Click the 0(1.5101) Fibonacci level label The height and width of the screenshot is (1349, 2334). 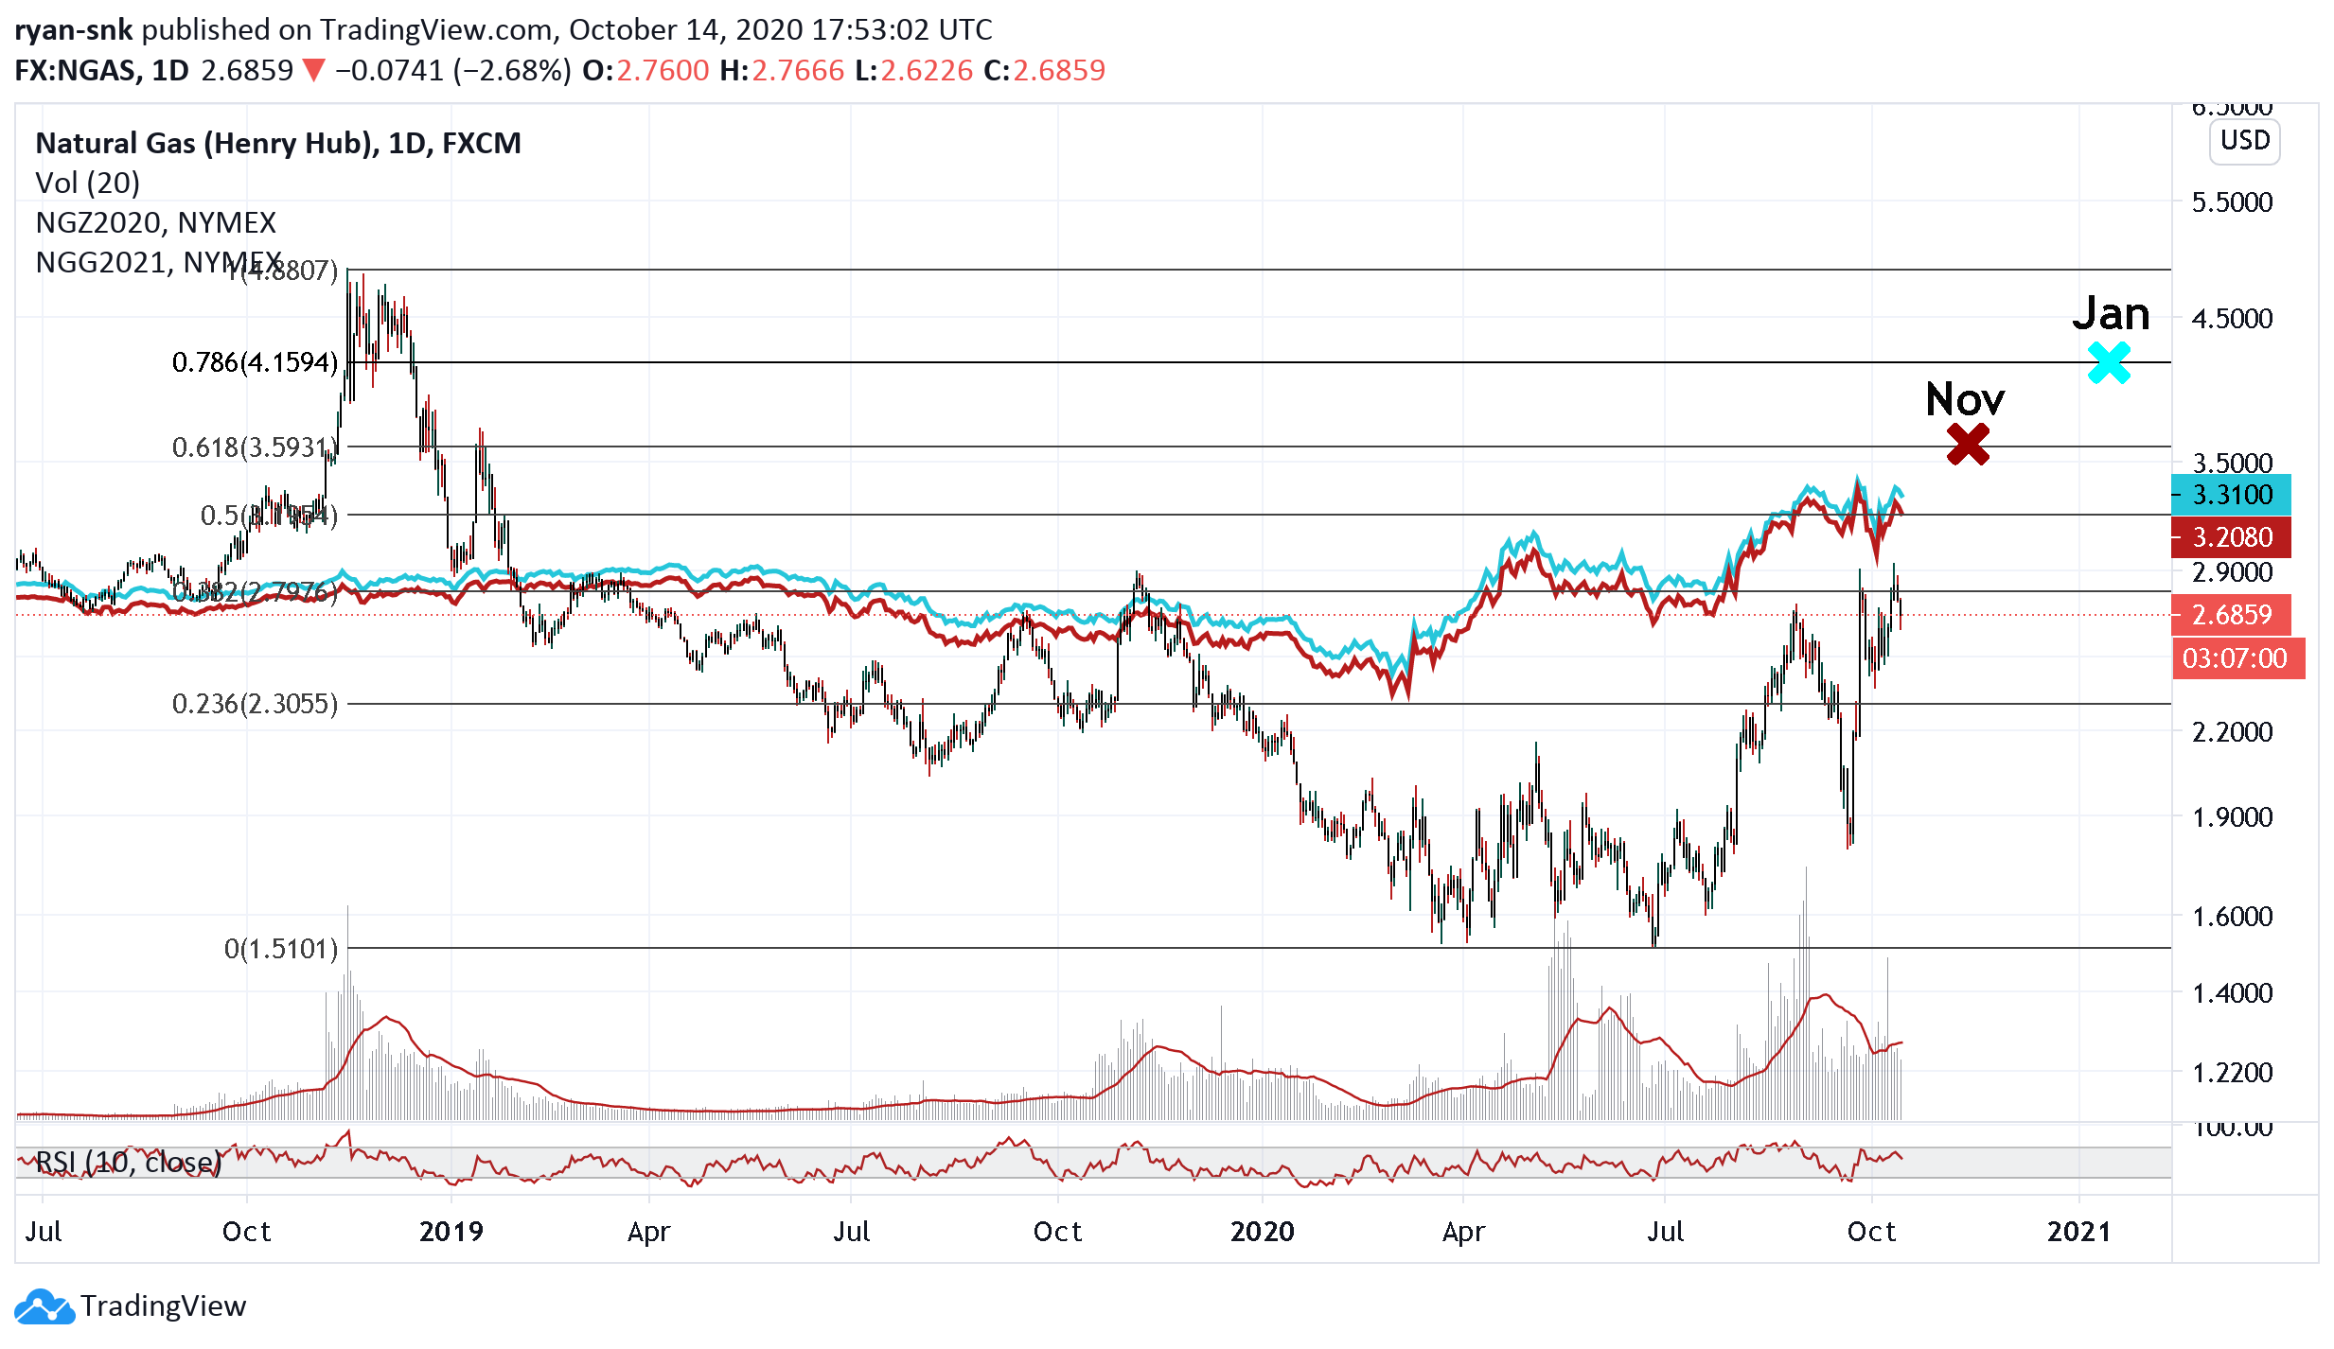[x=281, y=949]
